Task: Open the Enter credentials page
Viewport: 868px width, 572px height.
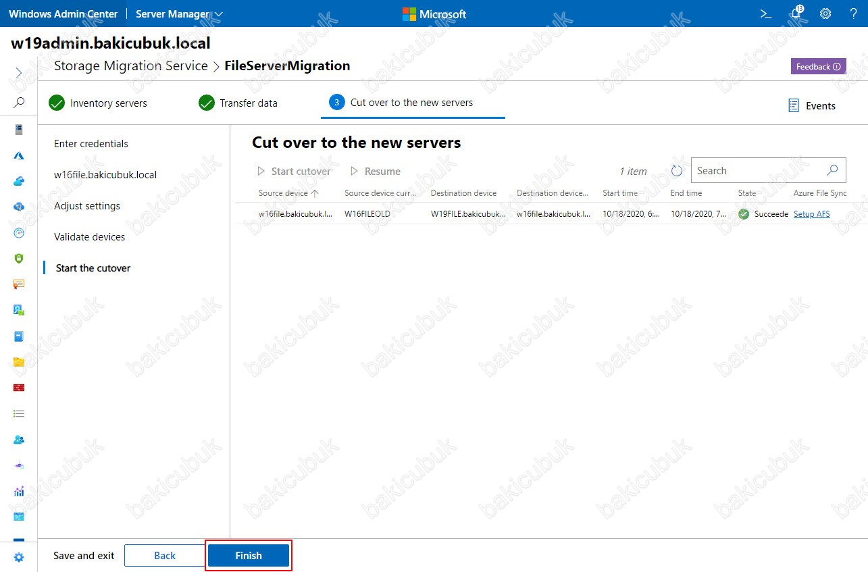Action: 91,144
